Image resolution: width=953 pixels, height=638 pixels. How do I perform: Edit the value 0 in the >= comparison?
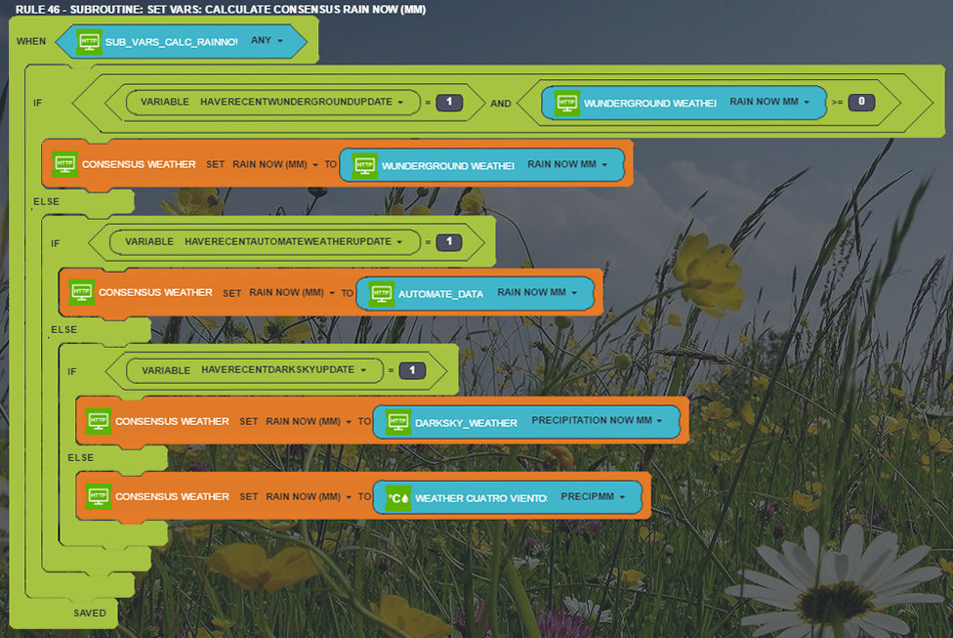860,102
